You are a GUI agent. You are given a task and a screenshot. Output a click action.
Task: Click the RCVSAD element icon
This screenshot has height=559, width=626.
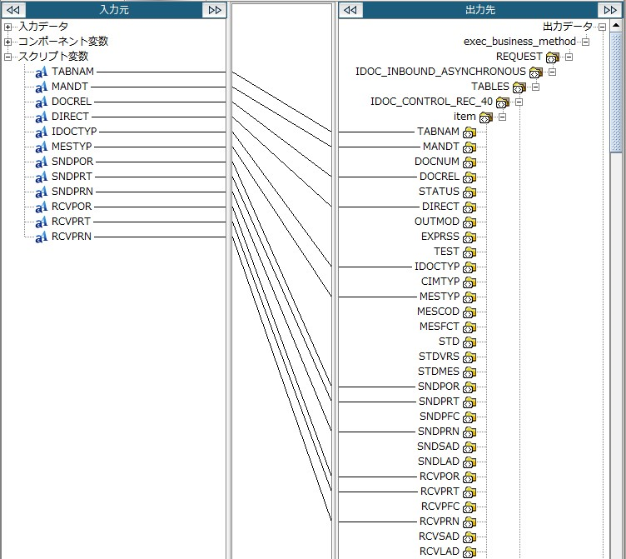point(469,537)
